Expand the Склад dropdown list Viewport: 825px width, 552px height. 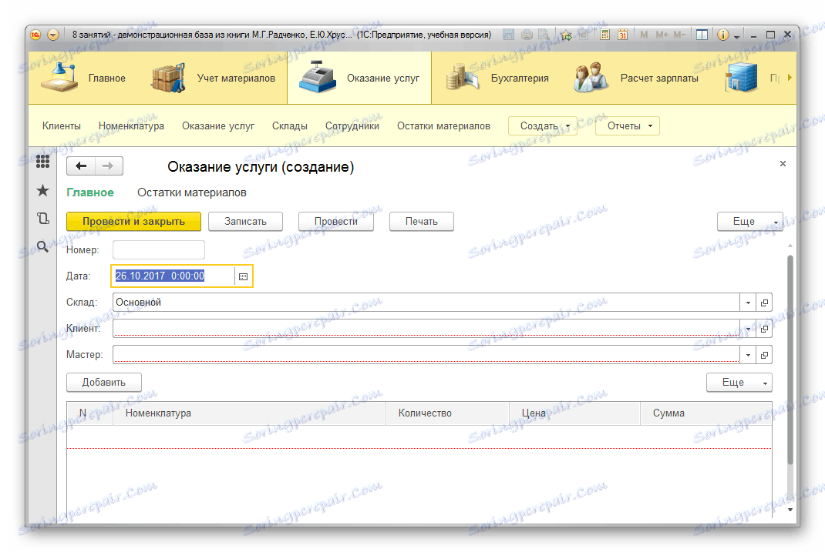coord(748,303)
